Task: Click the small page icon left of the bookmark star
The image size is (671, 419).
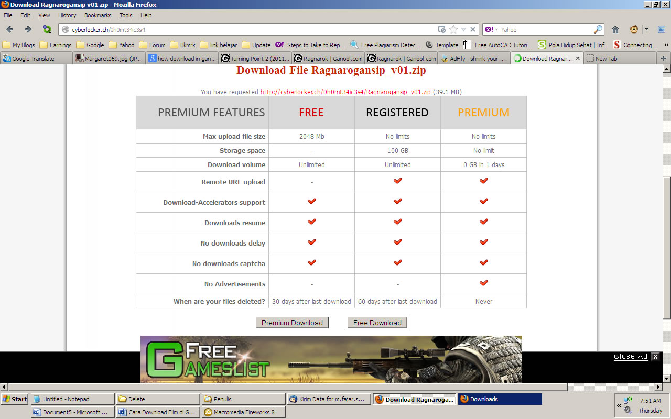Action: pos(442,30)
